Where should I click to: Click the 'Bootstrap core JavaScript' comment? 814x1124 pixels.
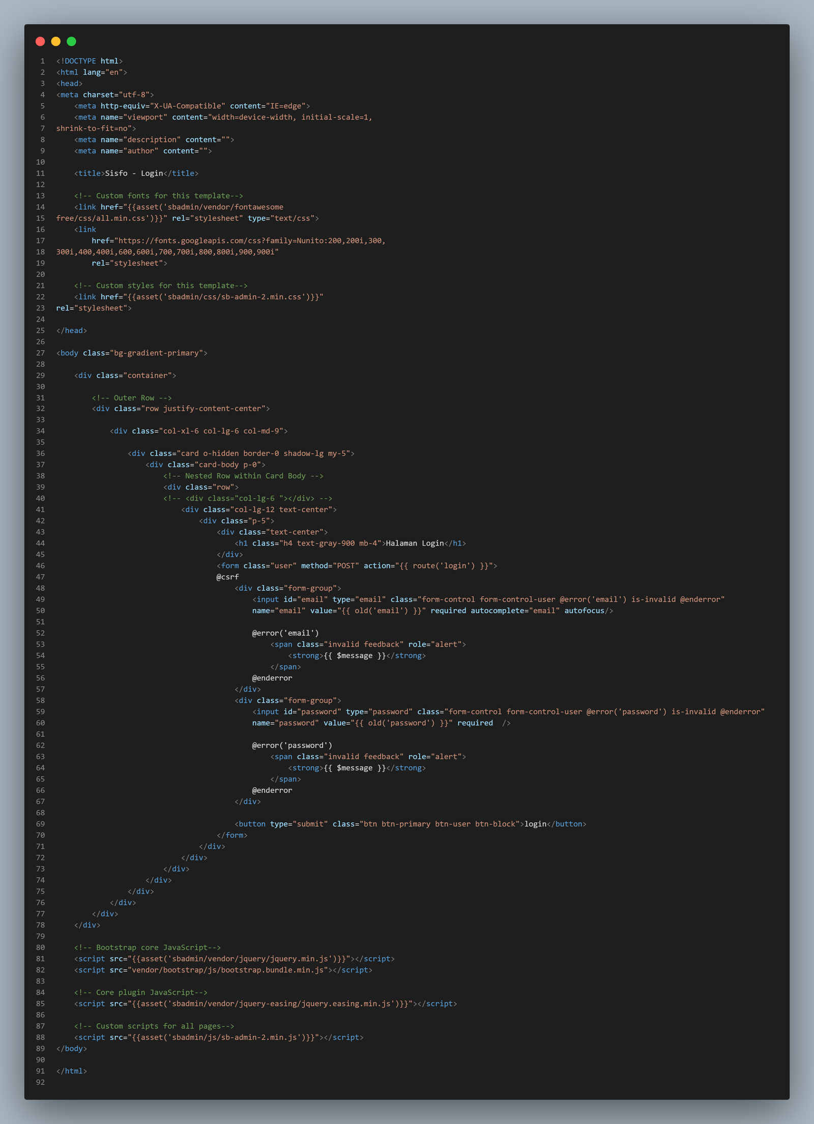coord(148,947)
